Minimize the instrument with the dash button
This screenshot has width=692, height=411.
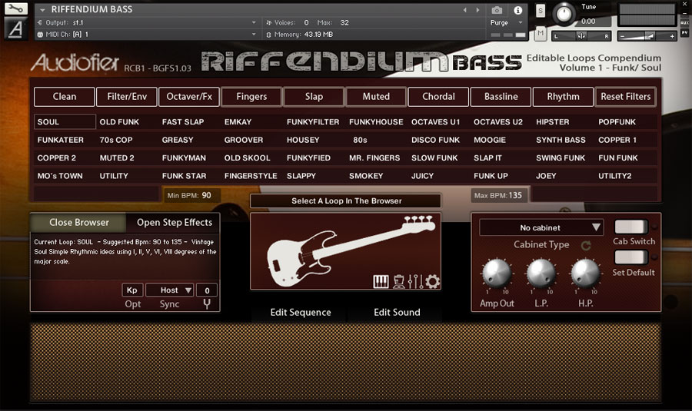coord(684,13)
